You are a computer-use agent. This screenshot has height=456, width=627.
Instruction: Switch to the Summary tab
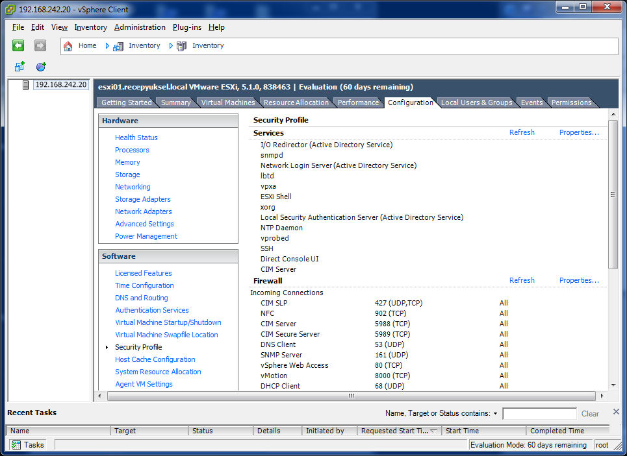pos(175,102)
